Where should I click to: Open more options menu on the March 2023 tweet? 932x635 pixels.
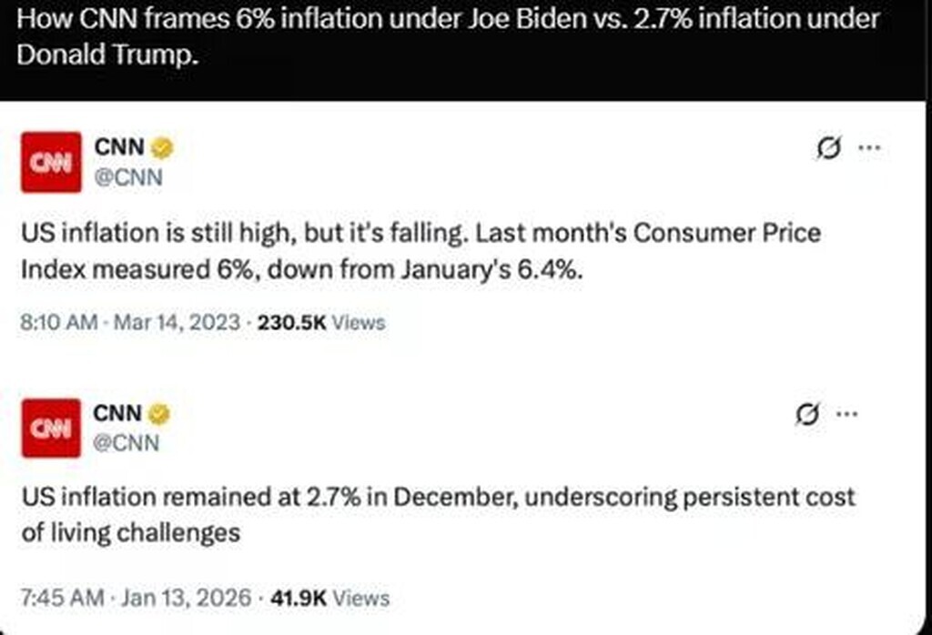coord(870,147)
